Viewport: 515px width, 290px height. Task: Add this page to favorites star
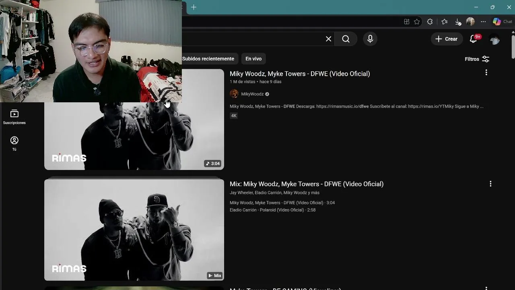[417, 22]
